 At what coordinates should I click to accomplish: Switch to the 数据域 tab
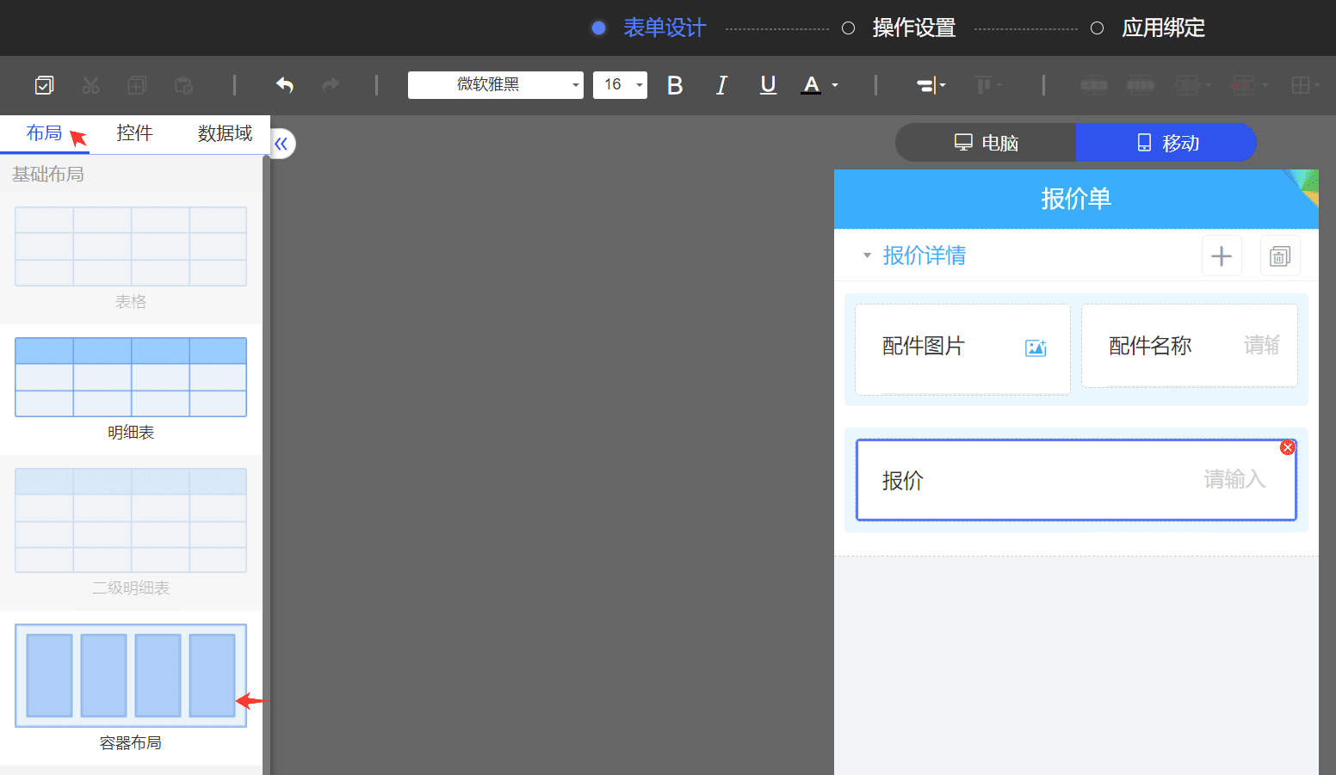click(x=225, y=133)
